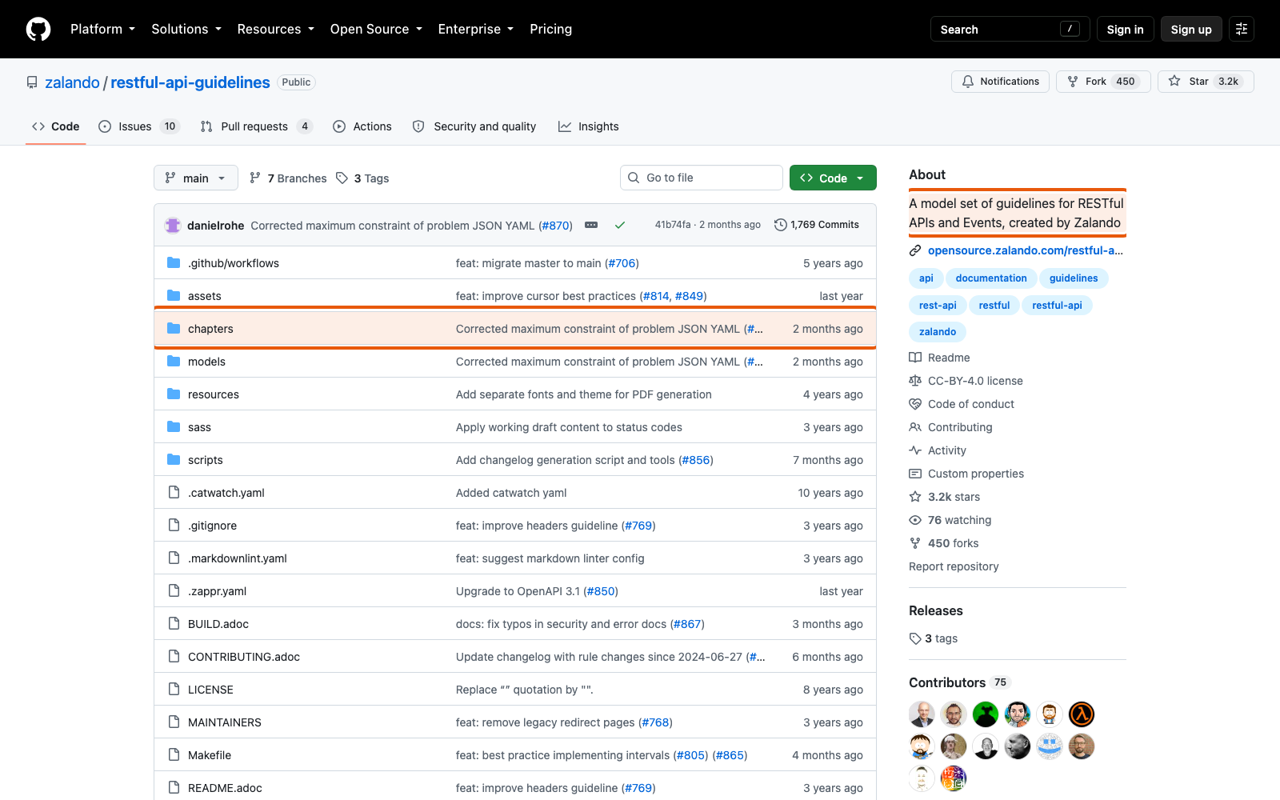Open the LICENSE file

pyautogui.click(x=210, y=690)
